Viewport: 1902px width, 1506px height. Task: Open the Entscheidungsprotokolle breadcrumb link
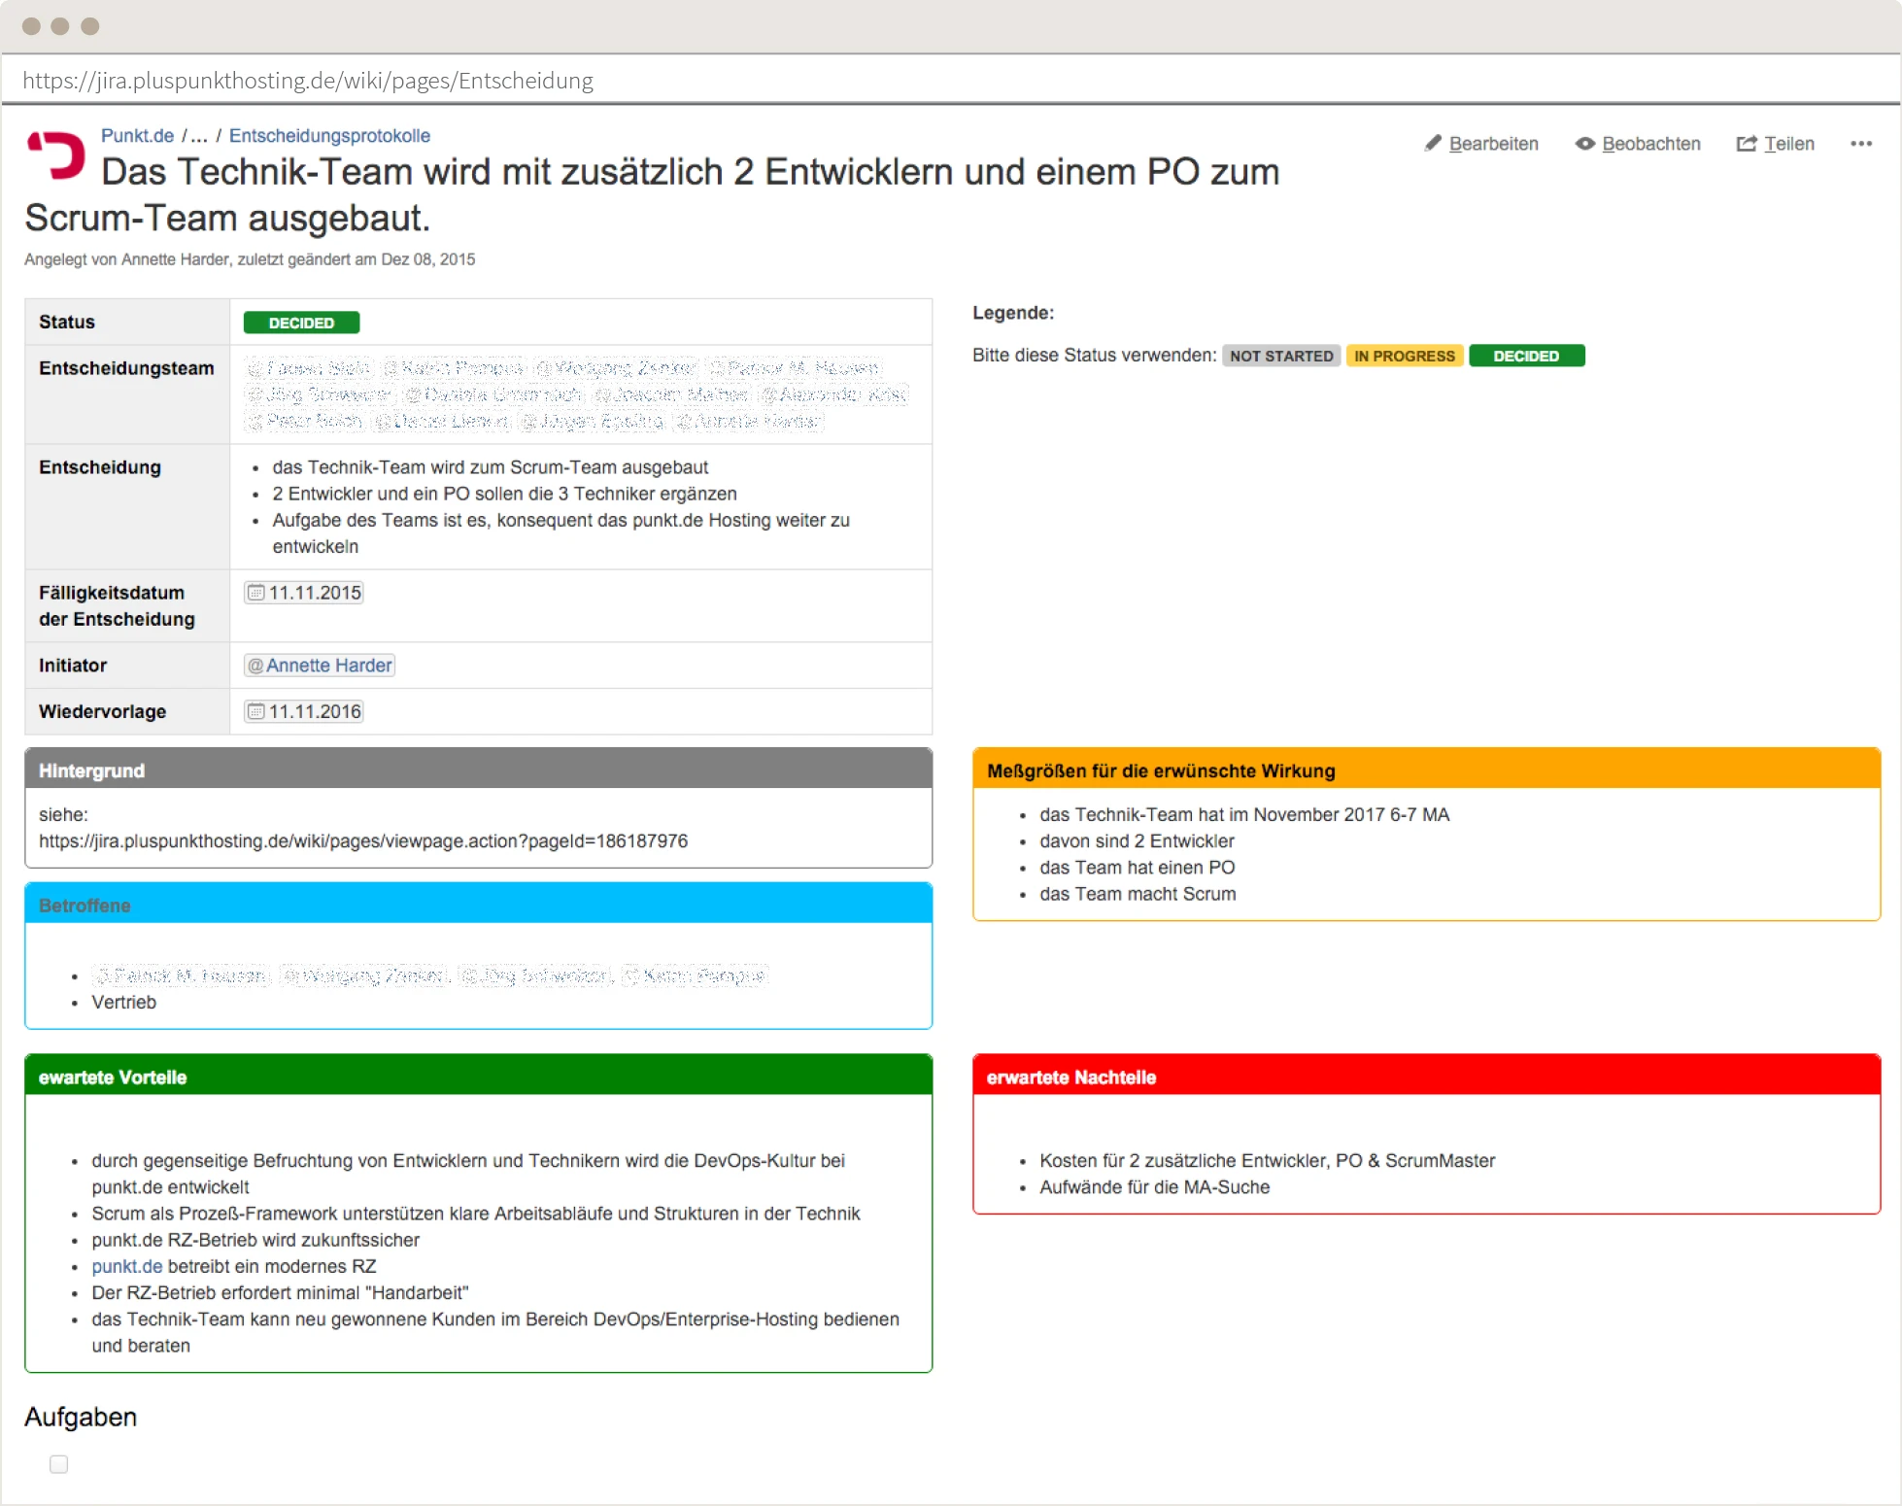[329, 136]
